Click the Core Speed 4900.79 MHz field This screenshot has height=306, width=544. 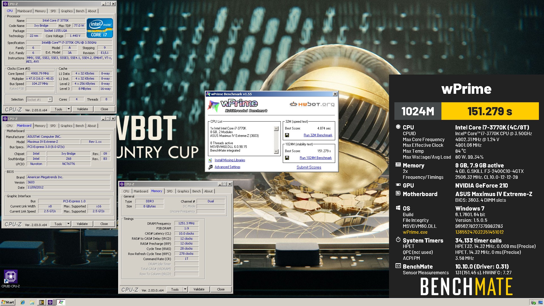click(x=40, y=73)
